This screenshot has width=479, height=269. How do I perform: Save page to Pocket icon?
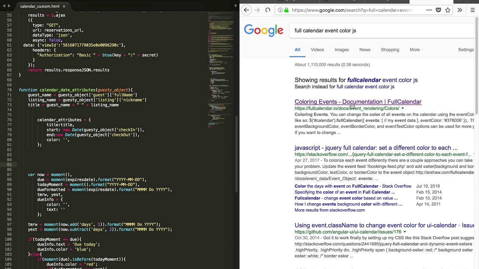[x=438, y=10]
